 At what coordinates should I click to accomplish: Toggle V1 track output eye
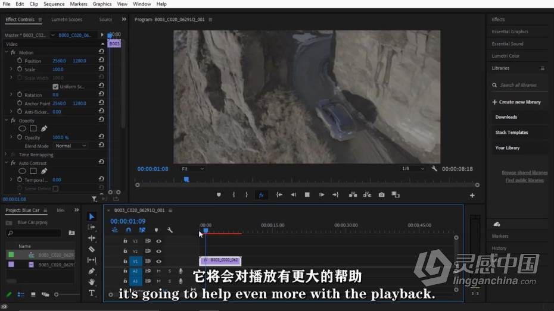point(158,261)
